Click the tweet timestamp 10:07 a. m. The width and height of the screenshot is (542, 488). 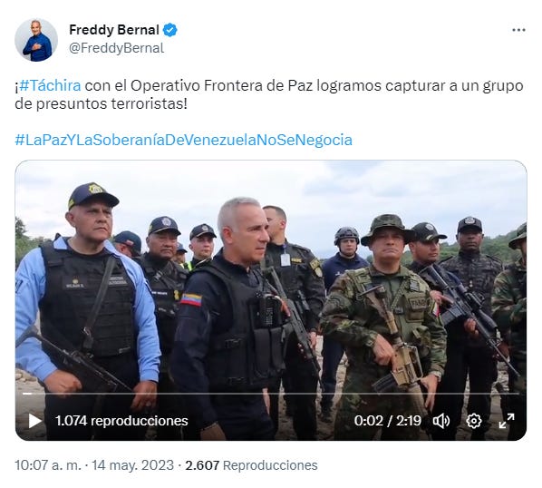click(48, 465)
